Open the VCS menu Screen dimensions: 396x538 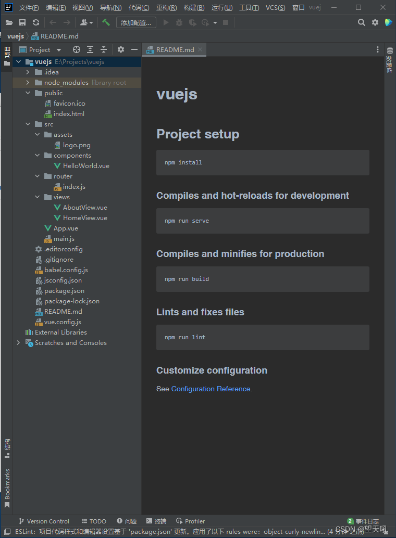(x=275, y=8)
